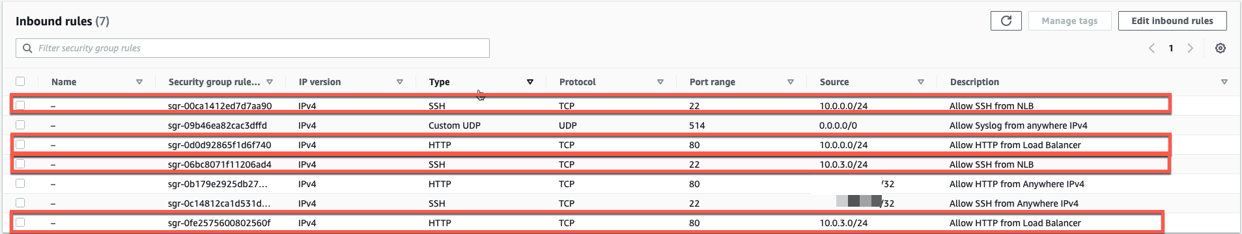Screen dimensions: 1242x234
Task: Go to previous page arrow
Action: (1151, 48)
